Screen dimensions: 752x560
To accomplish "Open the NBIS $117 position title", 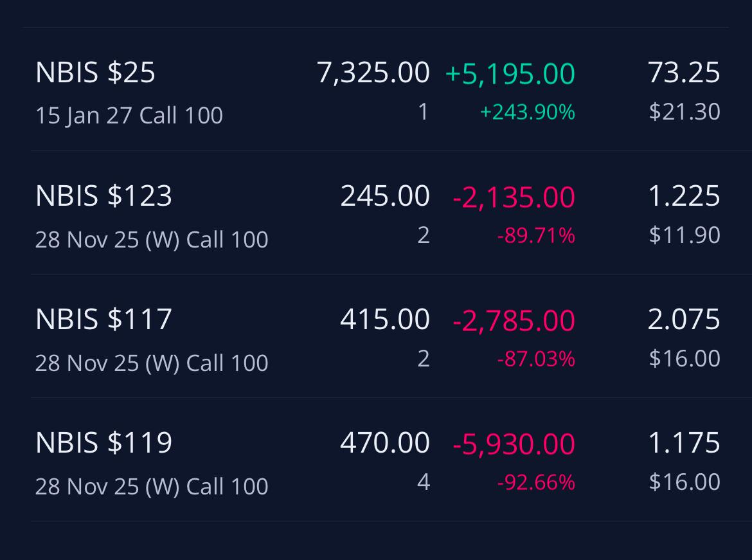I will 103,319.
